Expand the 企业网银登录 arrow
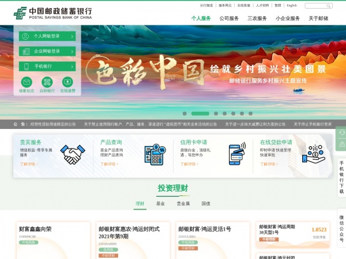This screenshot has width=346, height=259. (x=72, y=52)
